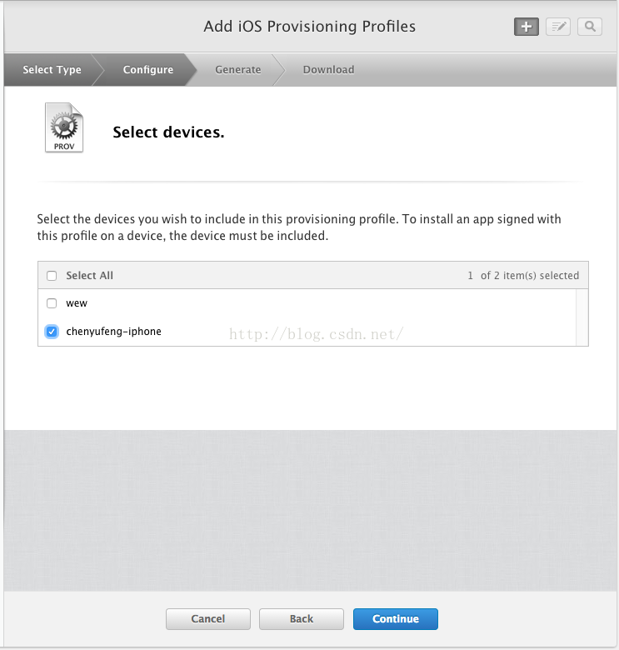Viewport: 619px width, 650px height.
Task: Jump to the Generate step
Action: click(x=237, y=70)
